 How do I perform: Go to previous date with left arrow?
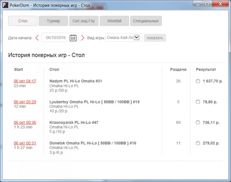pos(37,38)
